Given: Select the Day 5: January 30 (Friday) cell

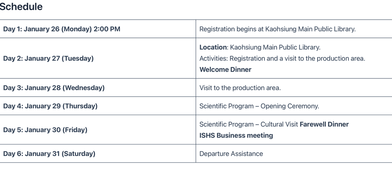Looking at the screenshot, I should 45,130.
